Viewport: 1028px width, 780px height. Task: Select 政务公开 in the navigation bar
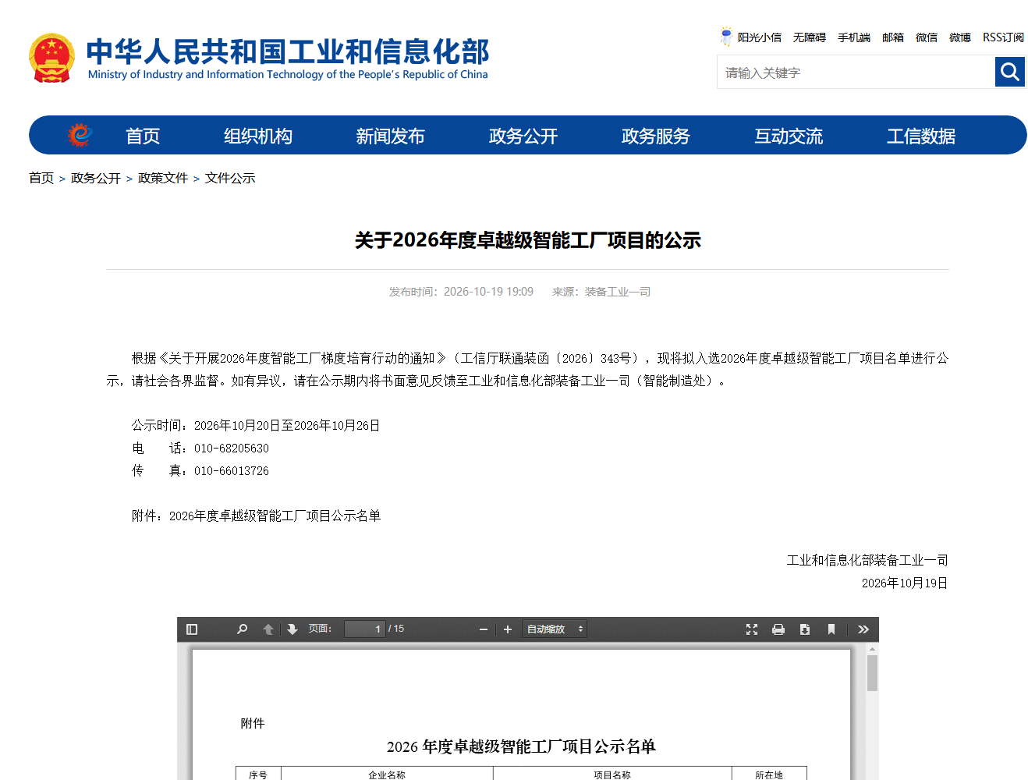[x=523, y=136]
